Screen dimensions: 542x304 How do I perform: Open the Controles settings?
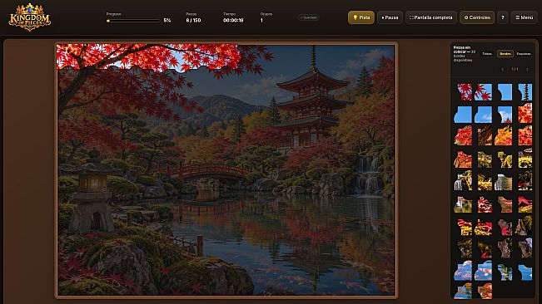click(x=477, y=17)
